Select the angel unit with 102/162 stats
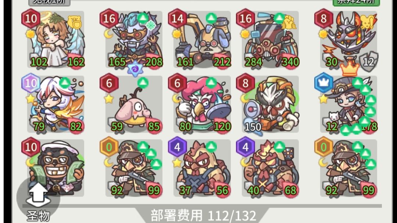The height and width of the screenshot is (223, 397). [x=56, y=39]
